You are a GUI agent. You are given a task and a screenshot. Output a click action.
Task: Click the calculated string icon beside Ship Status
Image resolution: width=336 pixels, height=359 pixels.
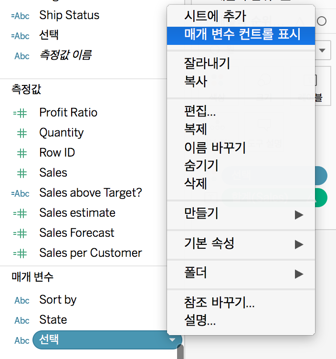[21, 16]
